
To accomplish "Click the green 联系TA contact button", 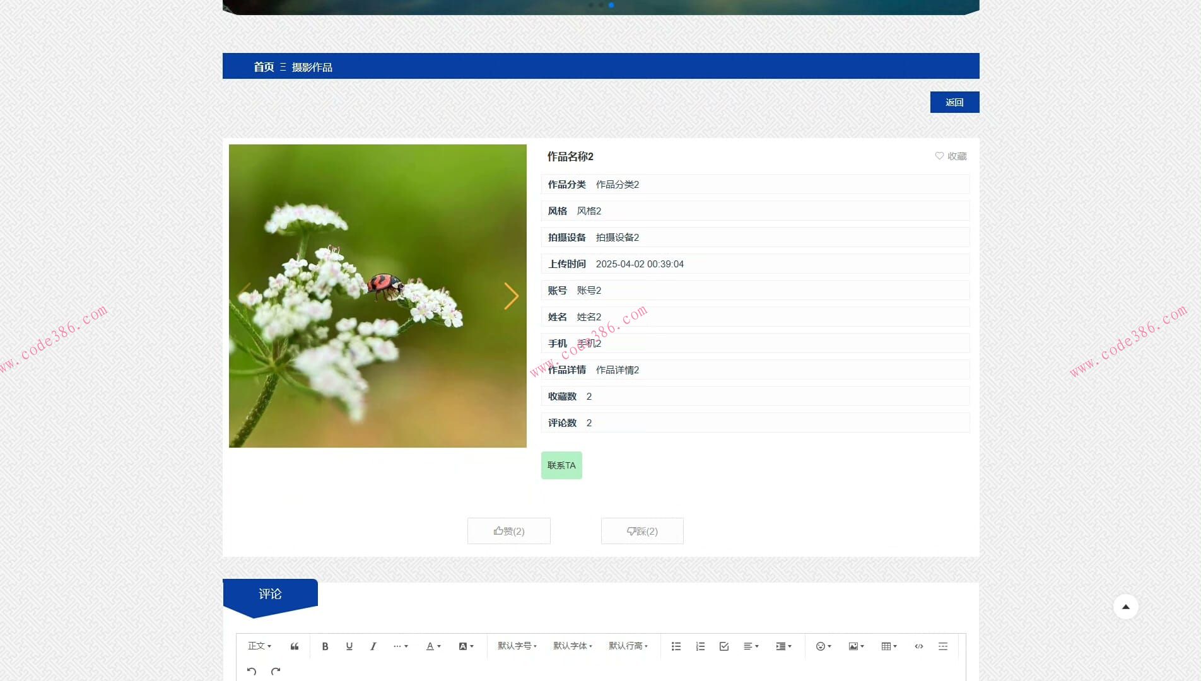I will tap(561, 465).
